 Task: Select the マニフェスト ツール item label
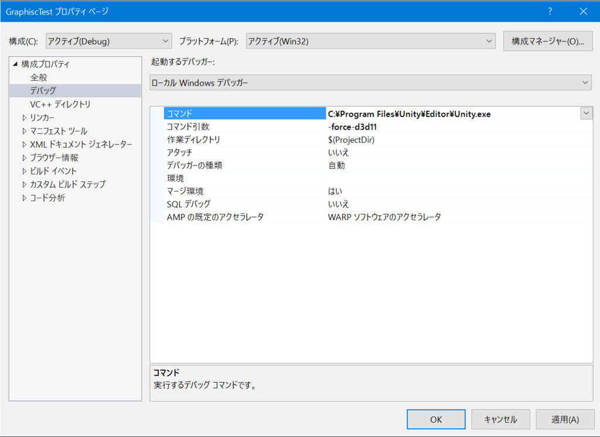click(59, 131)
